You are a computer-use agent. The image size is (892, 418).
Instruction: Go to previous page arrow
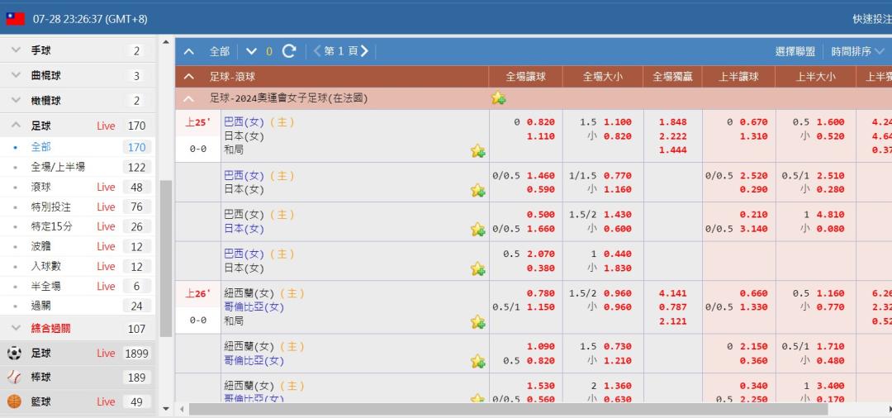click(317, 51)
